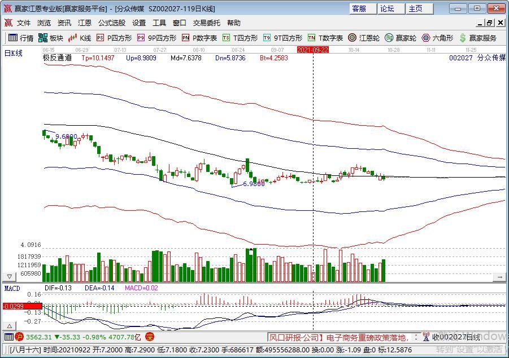Open the 公式选股 menu
This screenshot has width=509, height=358.
(x=112, y=23)
